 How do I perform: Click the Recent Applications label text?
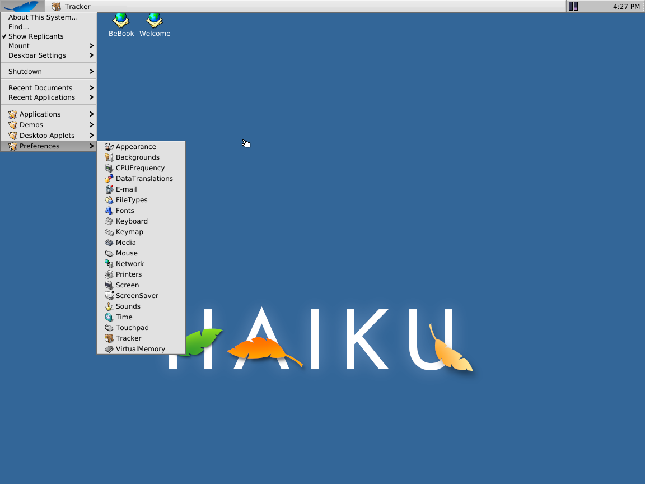coord(41,97)
